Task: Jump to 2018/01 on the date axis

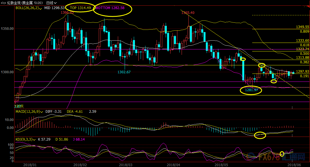Action: coord(30,165)
